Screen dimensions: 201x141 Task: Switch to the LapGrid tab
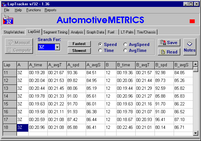click(34, 32)
